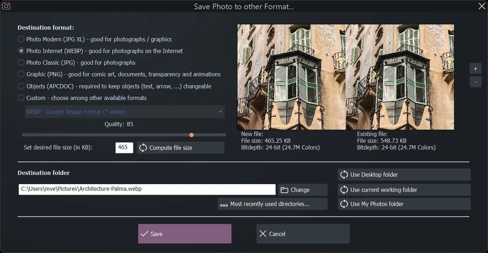Click the X icon on Cancel button

(263, 234)
